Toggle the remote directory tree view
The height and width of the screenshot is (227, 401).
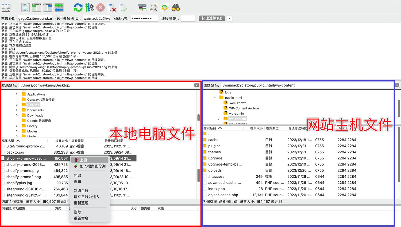(48, 7)
